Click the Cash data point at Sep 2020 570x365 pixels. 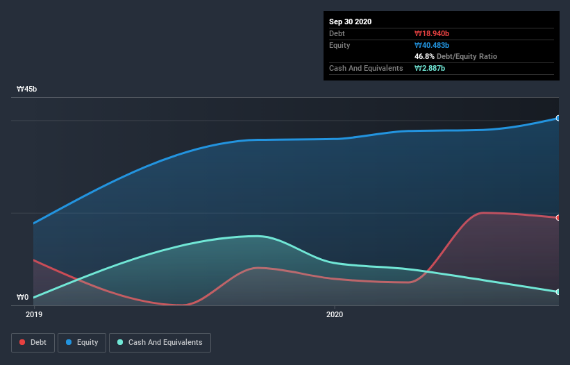click(558, 291)
